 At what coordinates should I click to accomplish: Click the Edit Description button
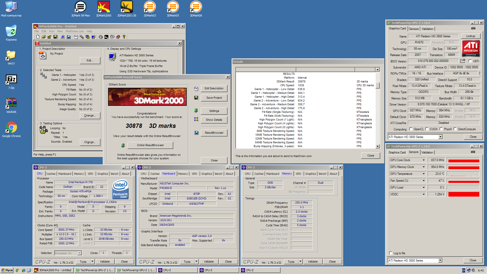(x=214, y=89)
